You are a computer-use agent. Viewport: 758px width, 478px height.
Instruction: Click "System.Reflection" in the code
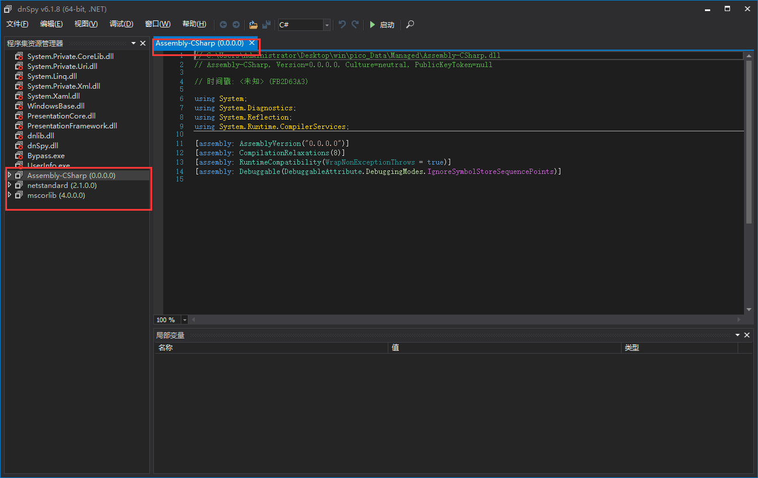(x=255, y=117)
